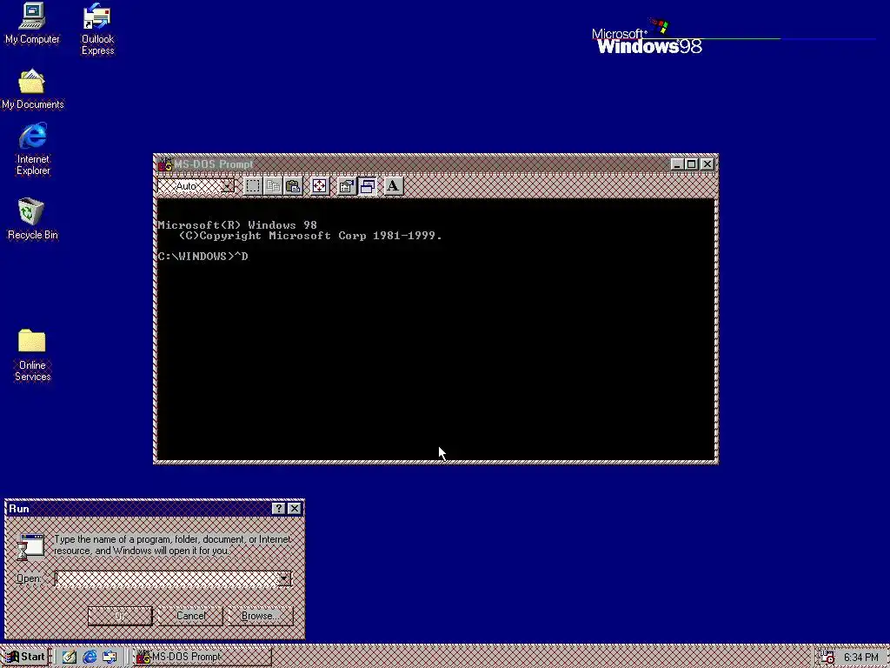Select the Online Services folder icon
This screenshot has width=890, height=668.
(x=32, y=355)
